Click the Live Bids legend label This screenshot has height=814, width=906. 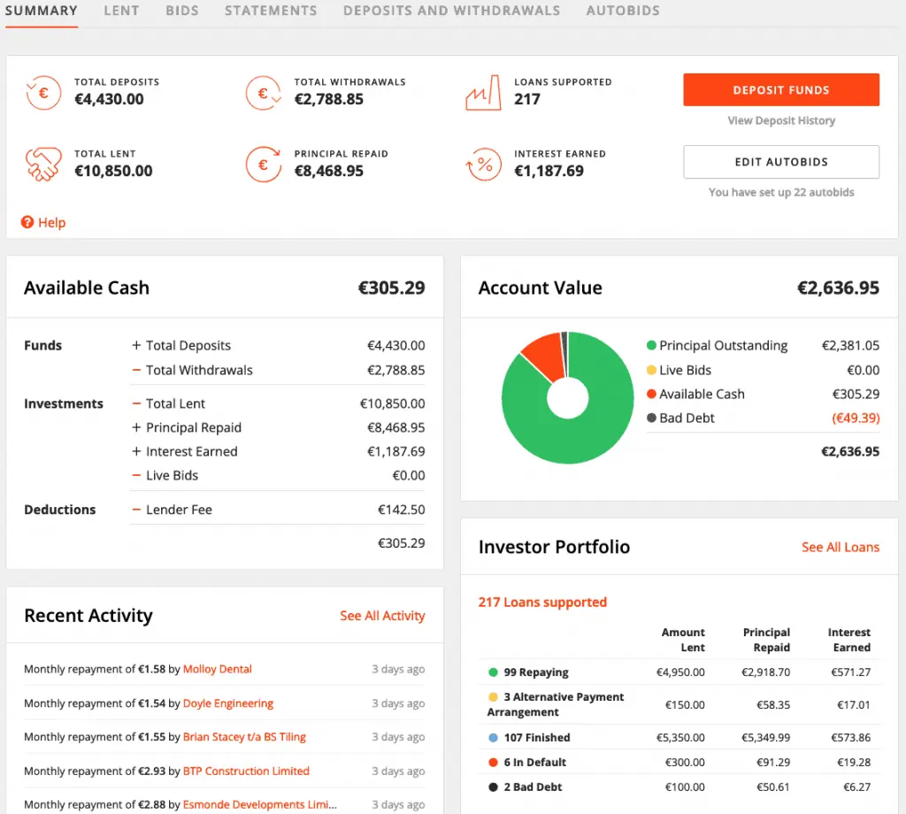coord(685,370)
